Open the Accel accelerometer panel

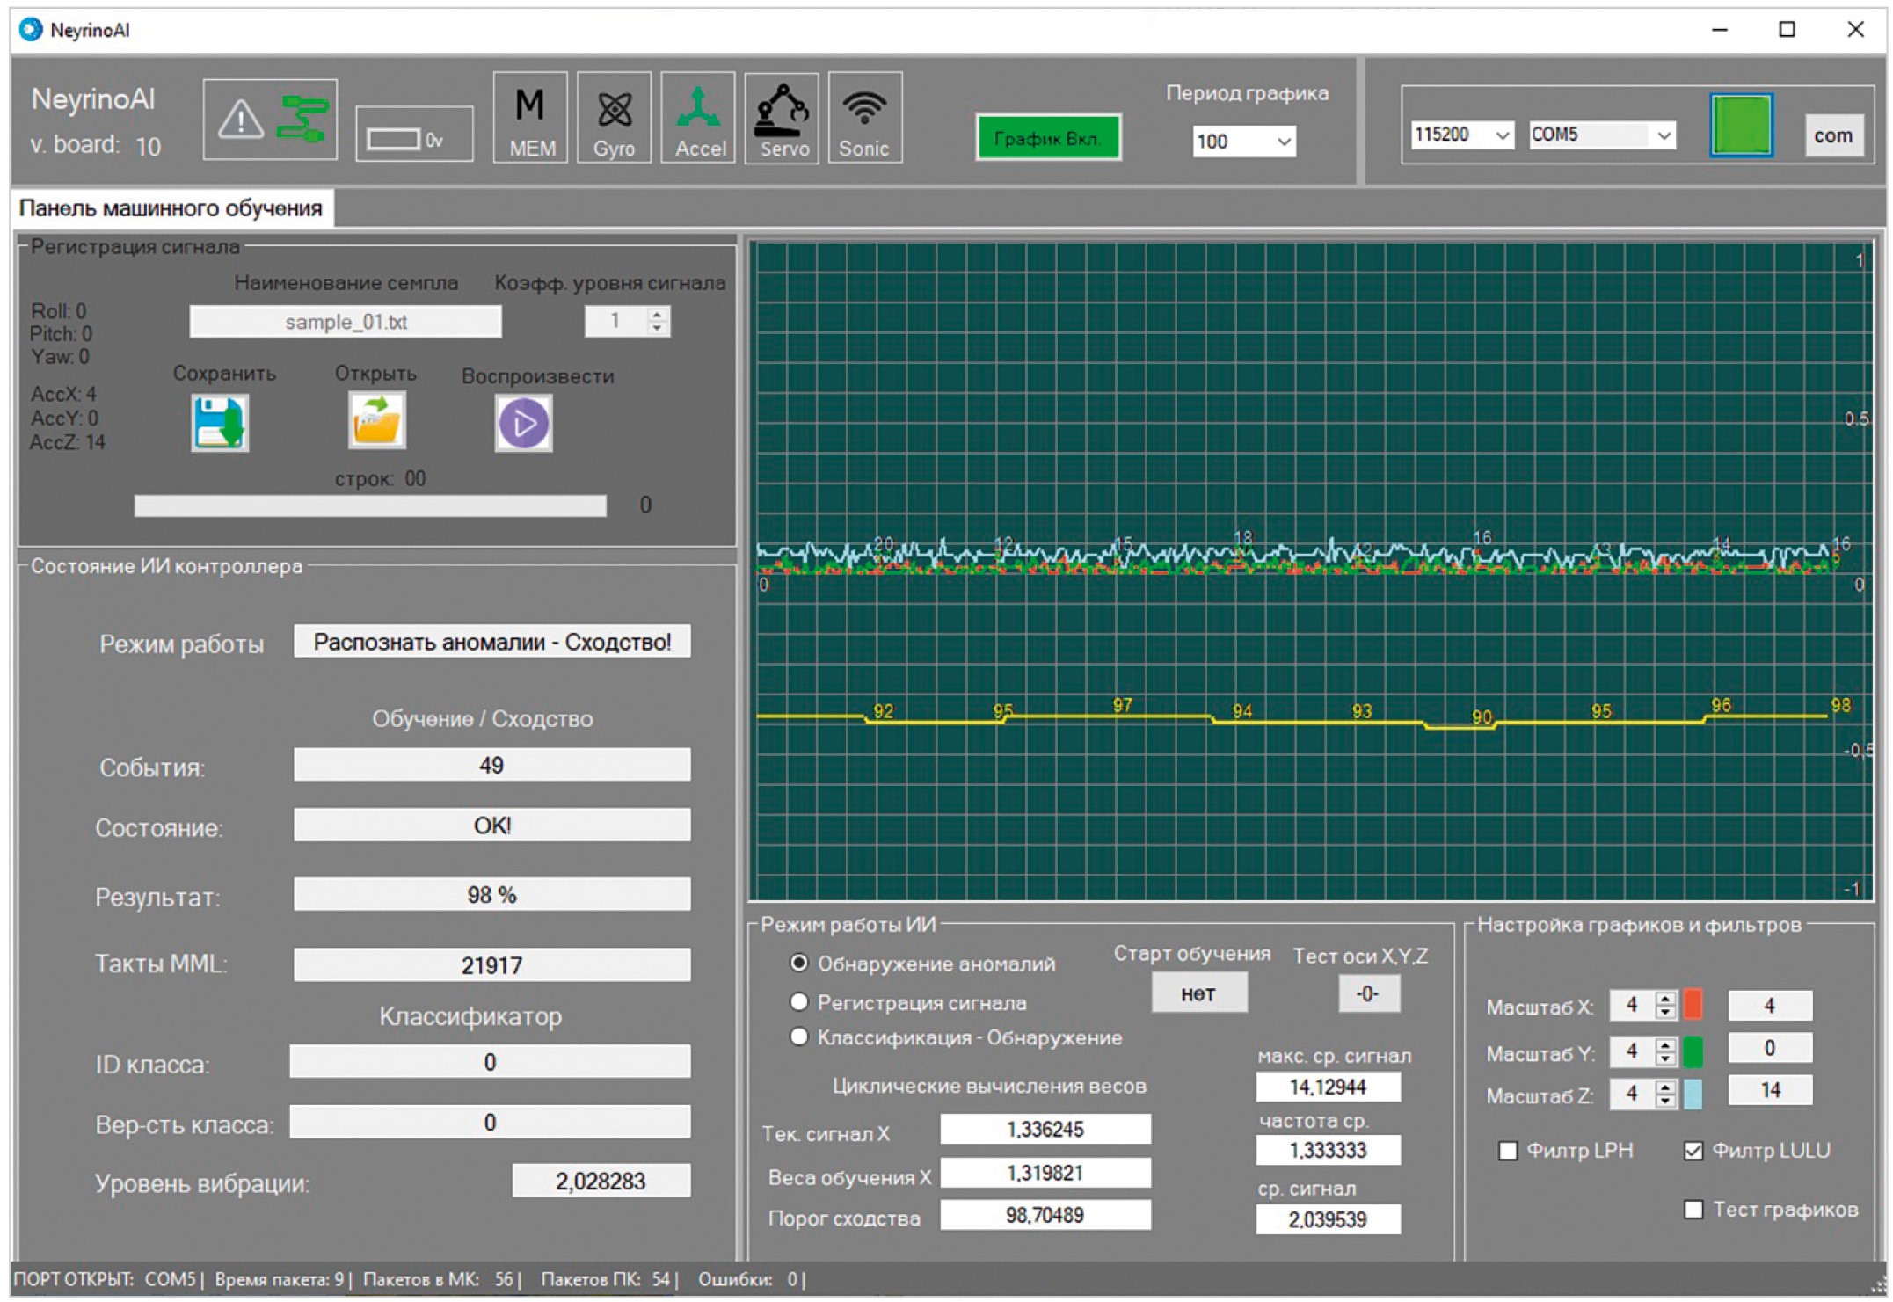point(698,119)
